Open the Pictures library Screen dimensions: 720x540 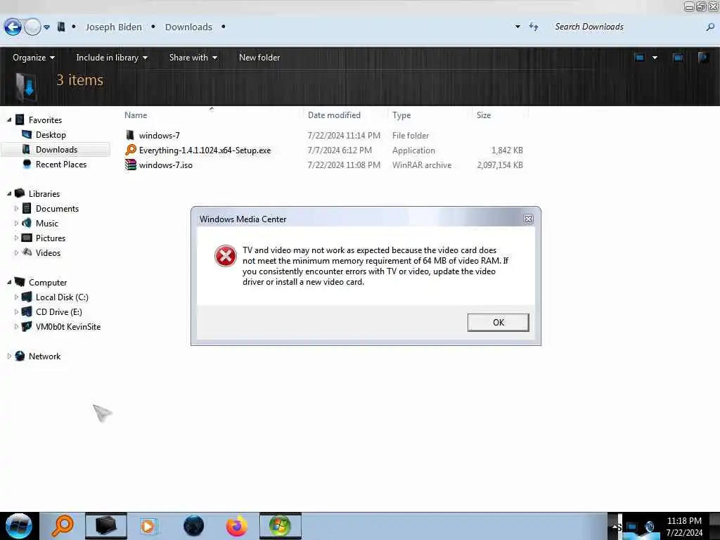point(51,238)
